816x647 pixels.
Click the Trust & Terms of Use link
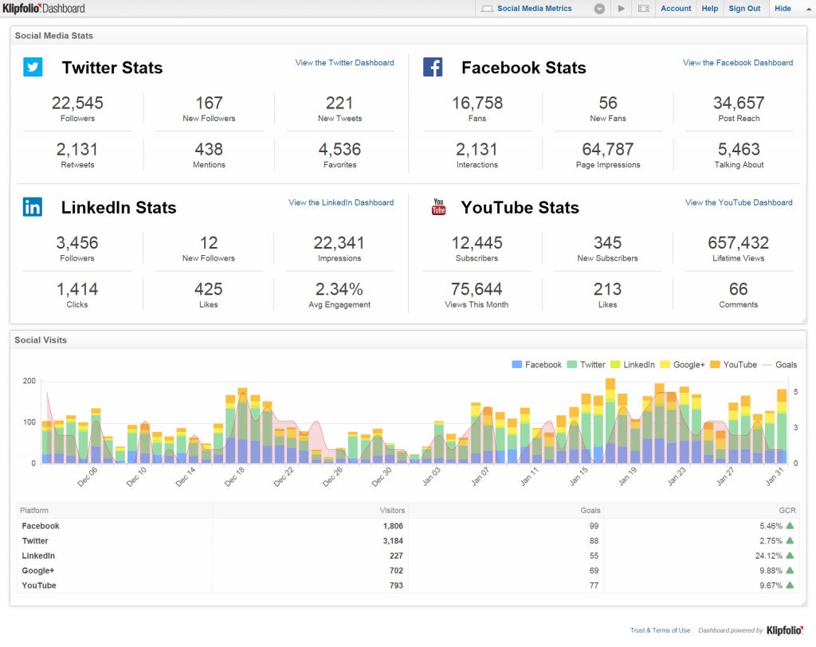coord(660,629)
